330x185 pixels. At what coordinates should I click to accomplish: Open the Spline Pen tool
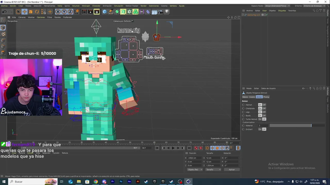tap(111, 12)
